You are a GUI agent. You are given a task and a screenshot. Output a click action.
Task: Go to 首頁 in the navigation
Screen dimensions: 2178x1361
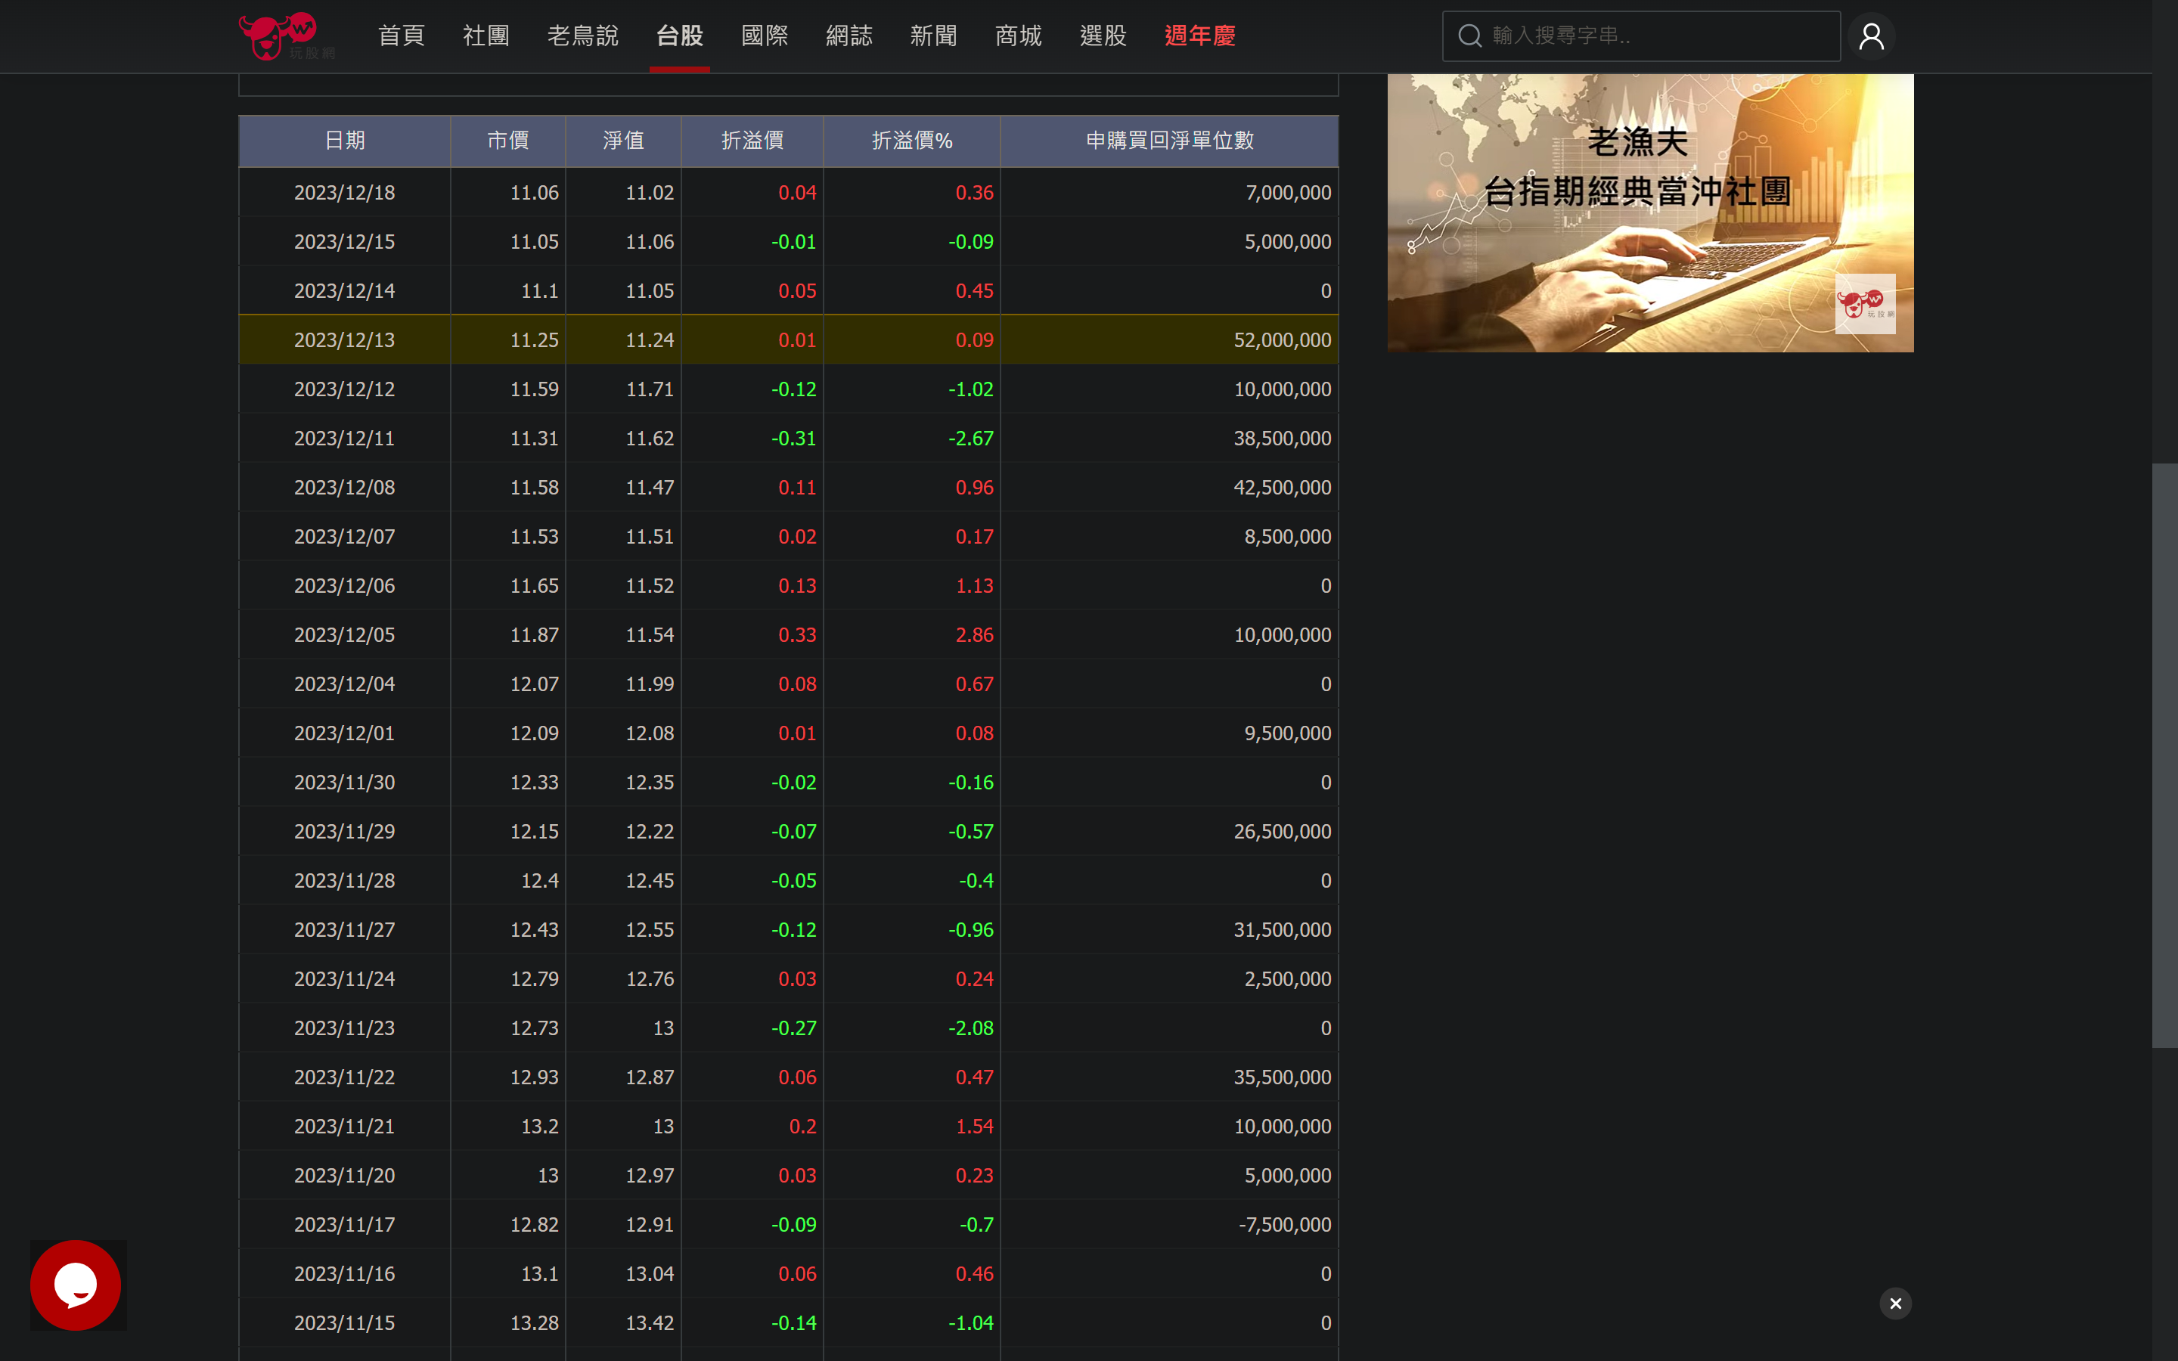(x=402, y=36)
